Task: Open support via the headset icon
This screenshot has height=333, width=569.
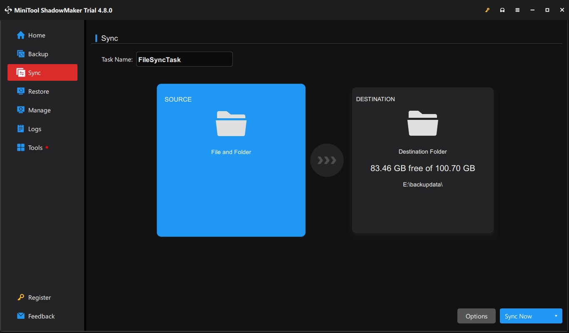Action: (502, 10)
